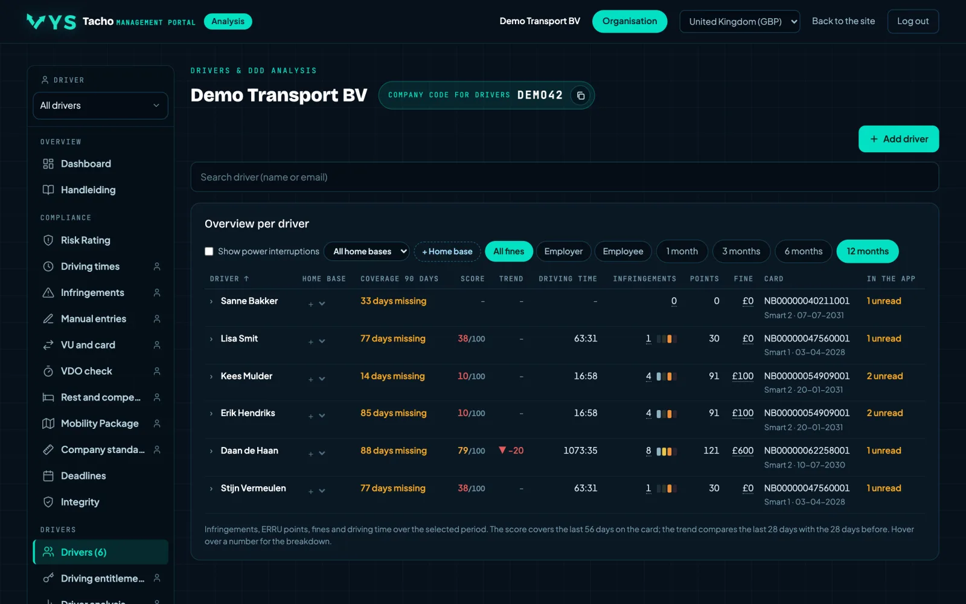The image size is (966, 604).
Task: Open Drivers (6) in sidebar
Action: 100,552
